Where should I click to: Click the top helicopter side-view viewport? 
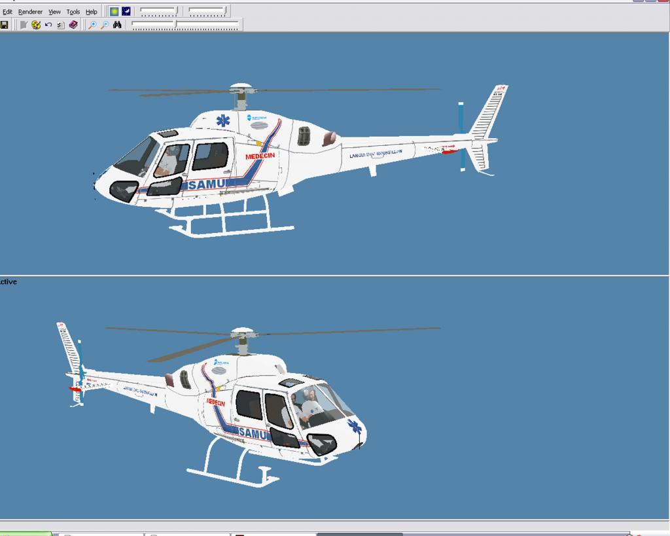pyautogui.click(x=334, y=154)
